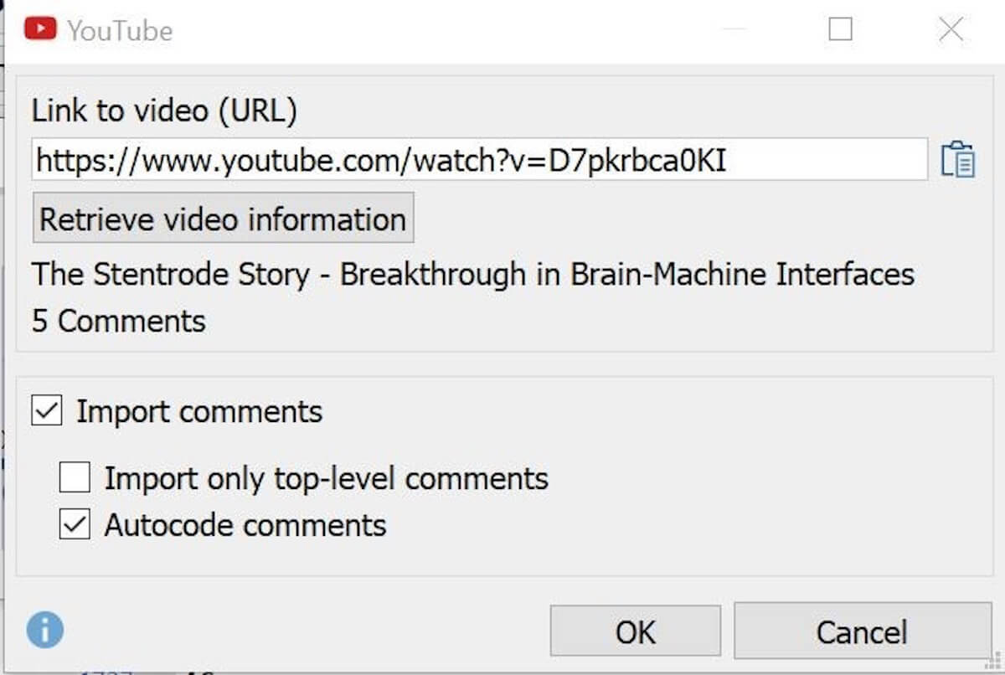Cancel the YouTube import dialog
This screenshot has height=675, width=1005.
point(862,631)
